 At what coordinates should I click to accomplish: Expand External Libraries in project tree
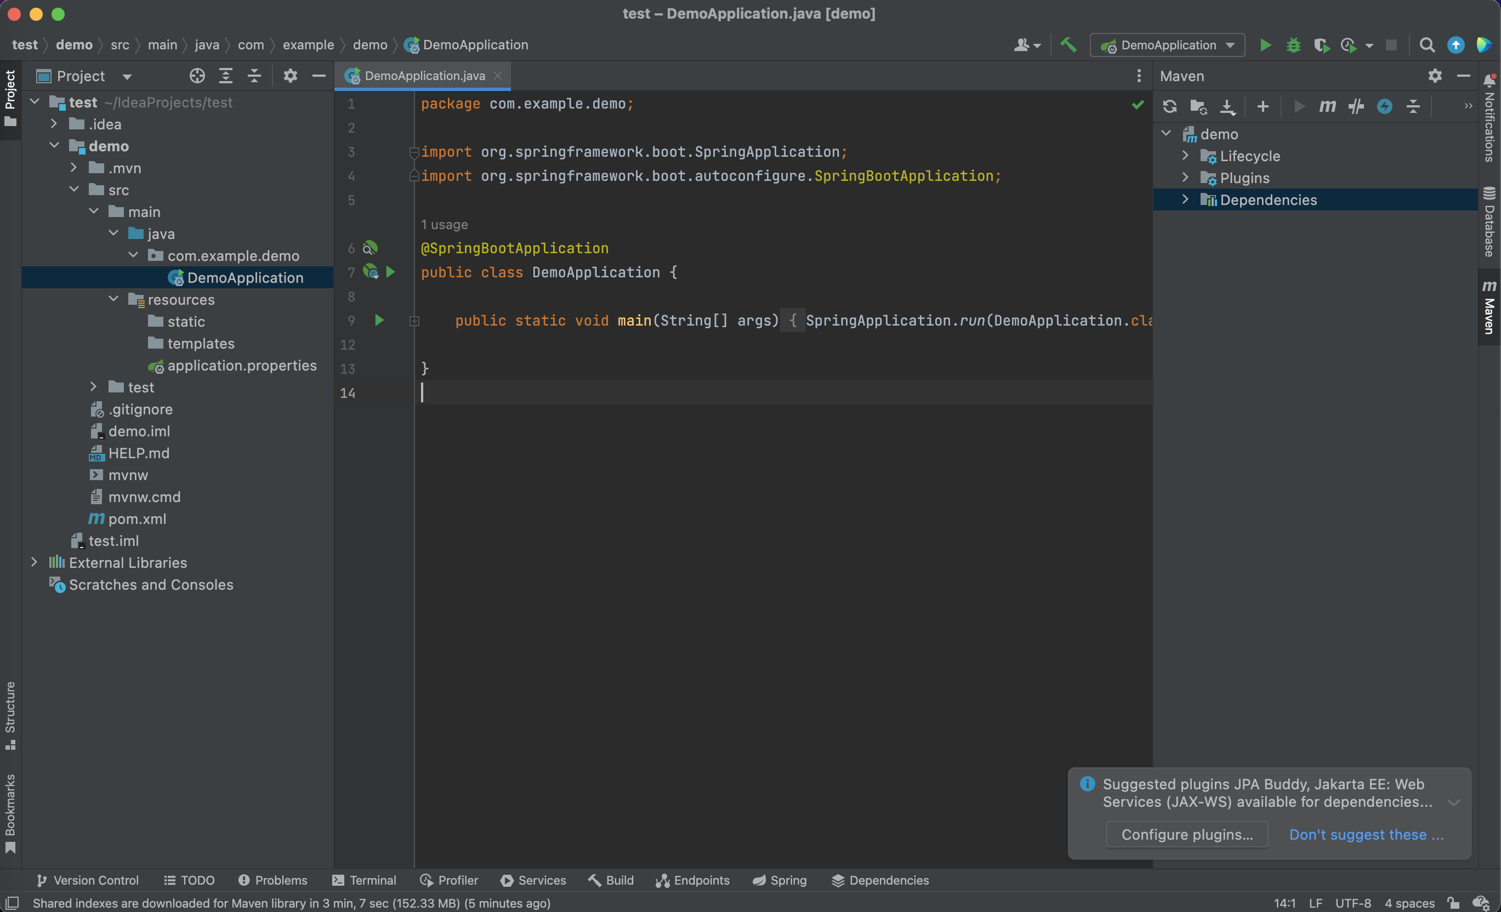click(34, 562)
